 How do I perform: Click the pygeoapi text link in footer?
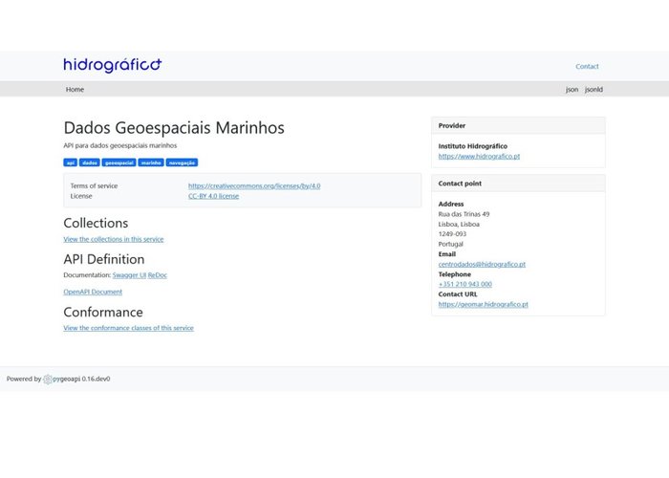67,379
